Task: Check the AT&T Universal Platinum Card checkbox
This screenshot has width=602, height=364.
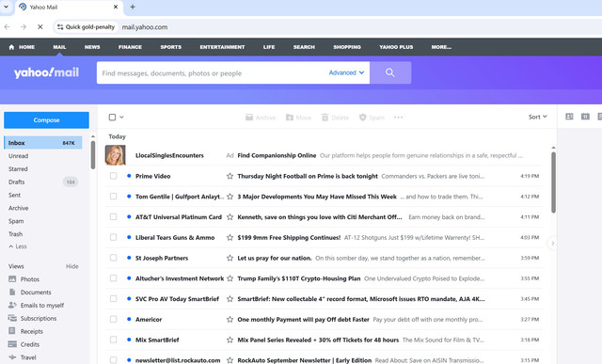Action: tap(113, 217)
